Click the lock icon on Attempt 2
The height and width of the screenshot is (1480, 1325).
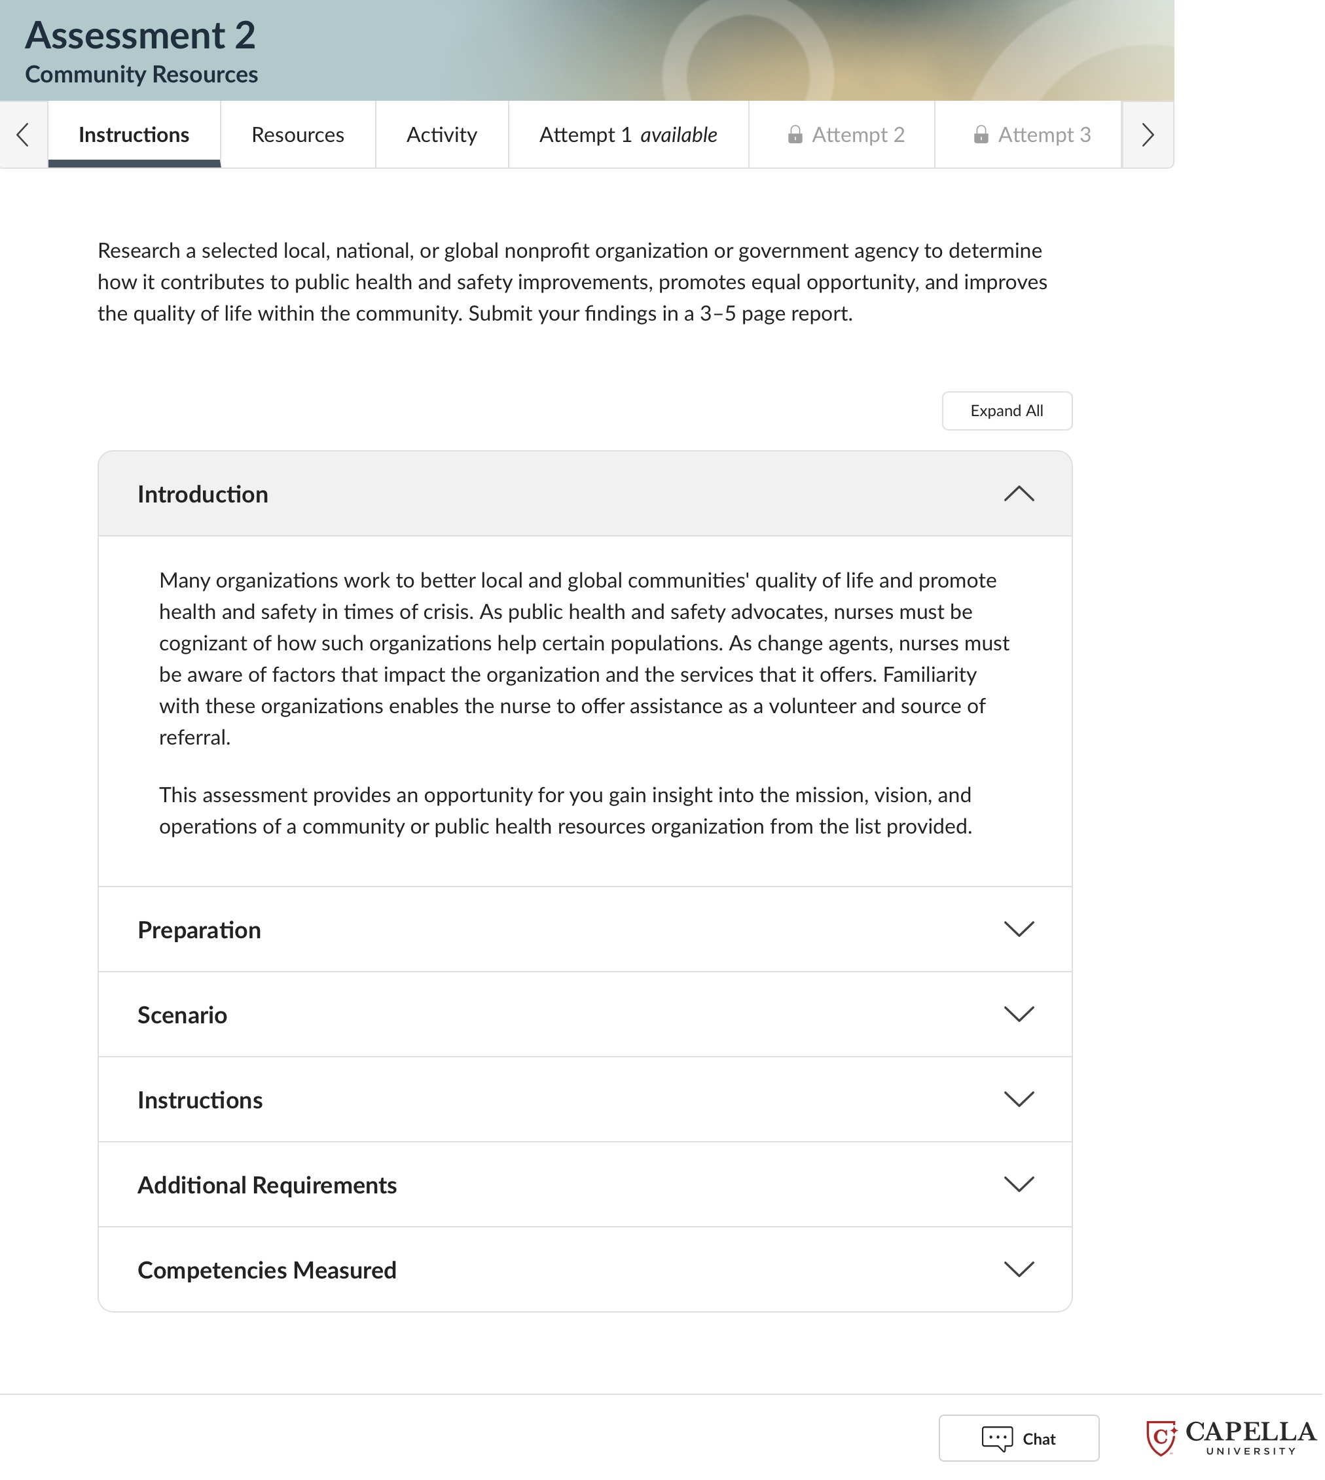coord(795,135)
